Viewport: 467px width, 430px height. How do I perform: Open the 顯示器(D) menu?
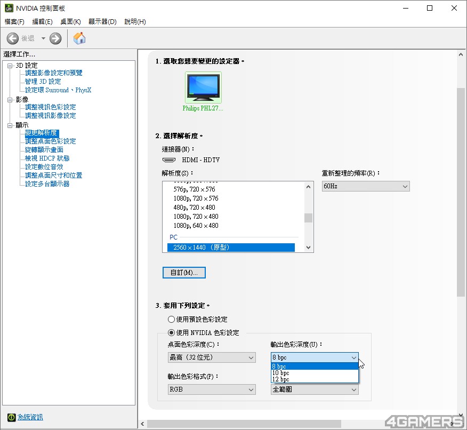pyautogui.click(x=102, y=22)
